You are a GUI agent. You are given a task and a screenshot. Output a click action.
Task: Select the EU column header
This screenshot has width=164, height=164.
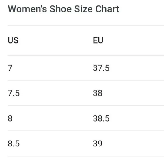point(98,40)
